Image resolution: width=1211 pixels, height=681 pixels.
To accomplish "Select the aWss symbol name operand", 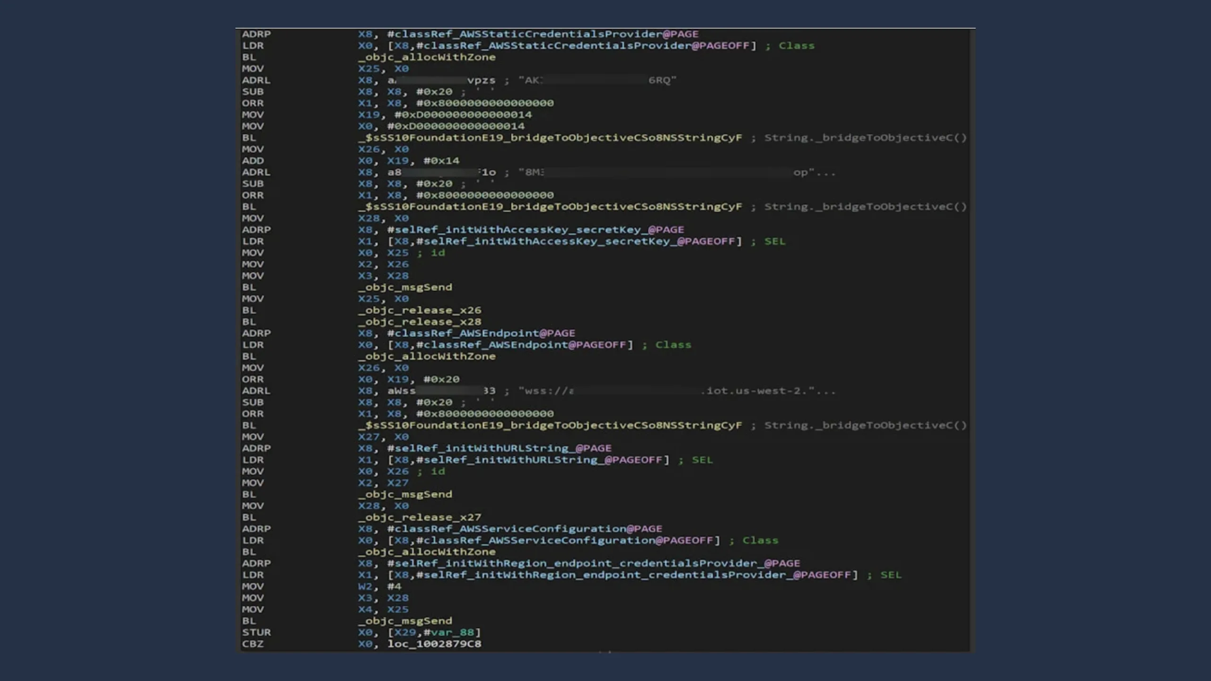I will click(x=441, y=391).
